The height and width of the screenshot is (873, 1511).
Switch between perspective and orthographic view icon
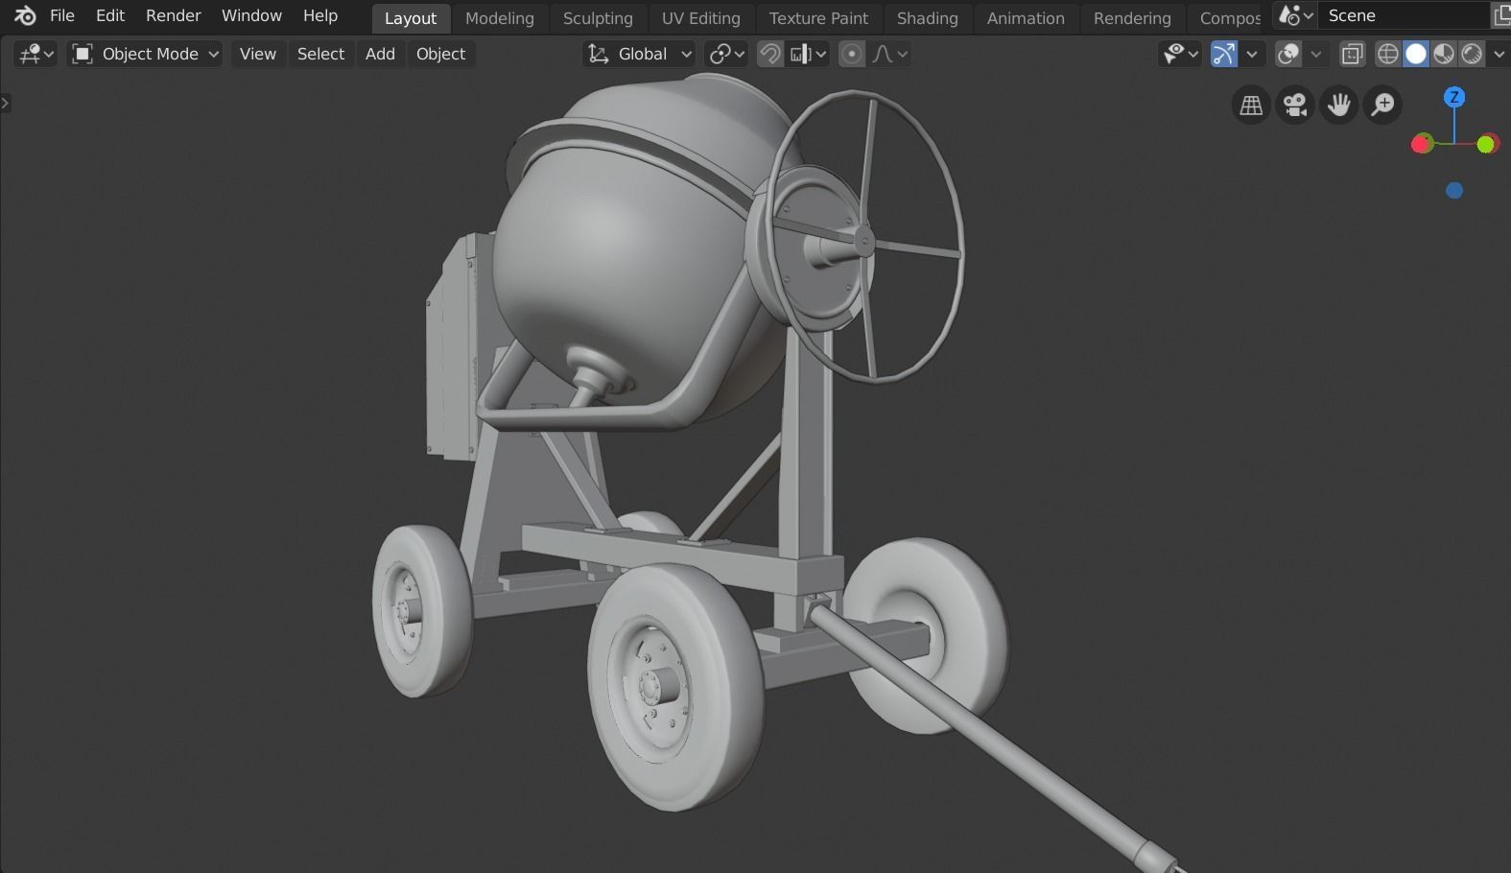point(1251,105)
